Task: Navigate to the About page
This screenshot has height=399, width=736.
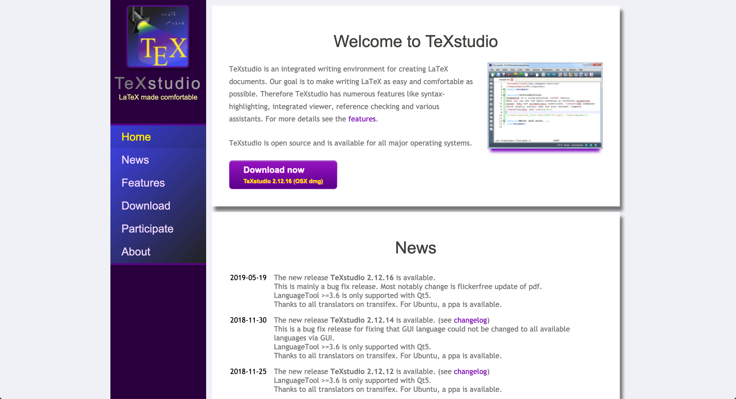Action: point(136,252)
